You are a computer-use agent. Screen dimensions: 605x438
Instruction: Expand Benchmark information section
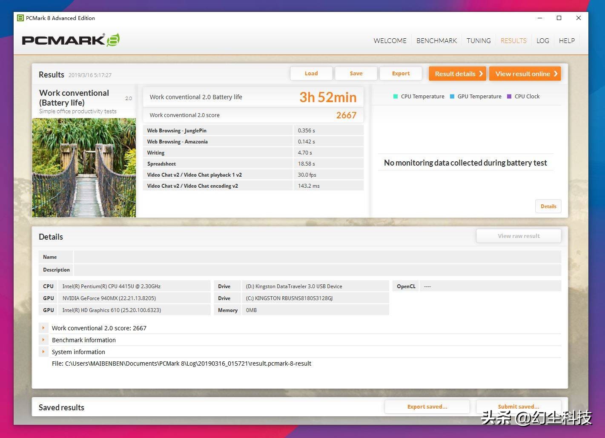[43, 340]
